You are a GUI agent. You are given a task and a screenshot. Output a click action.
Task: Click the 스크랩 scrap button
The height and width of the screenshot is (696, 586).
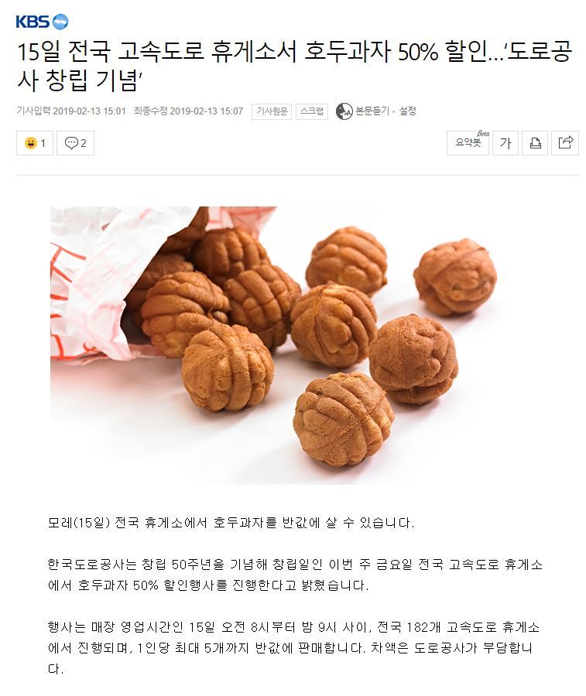311,111
